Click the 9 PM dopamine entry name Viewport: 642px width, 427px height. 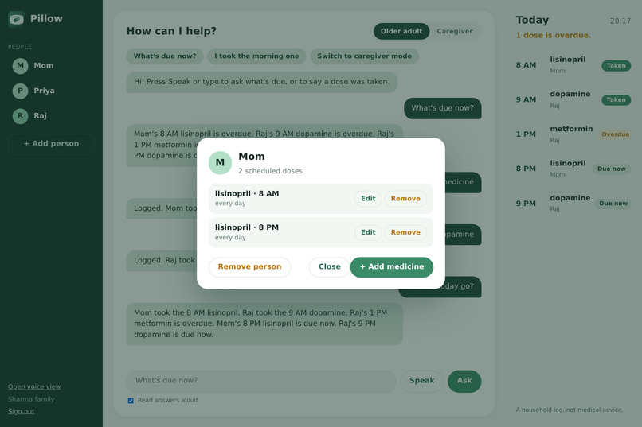[x=570, y=198]
